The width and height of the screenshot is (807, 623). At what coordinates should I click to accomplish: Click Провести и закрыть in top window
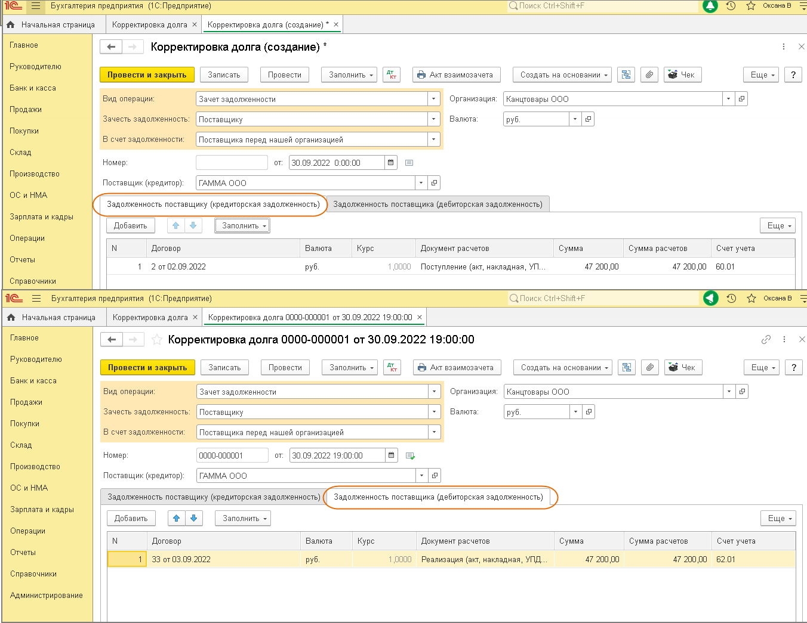click(147, 75)
